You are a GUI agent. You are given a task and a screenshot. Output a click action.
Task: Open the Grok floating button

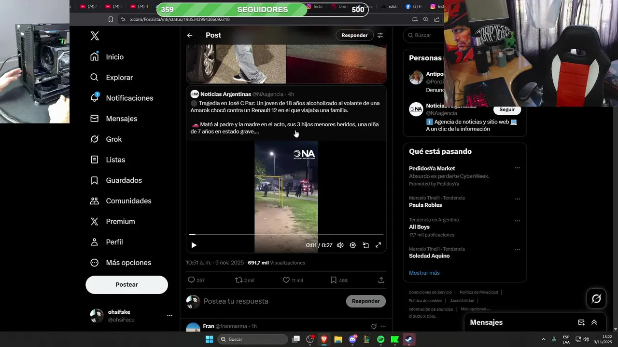(x=596, y=299)
